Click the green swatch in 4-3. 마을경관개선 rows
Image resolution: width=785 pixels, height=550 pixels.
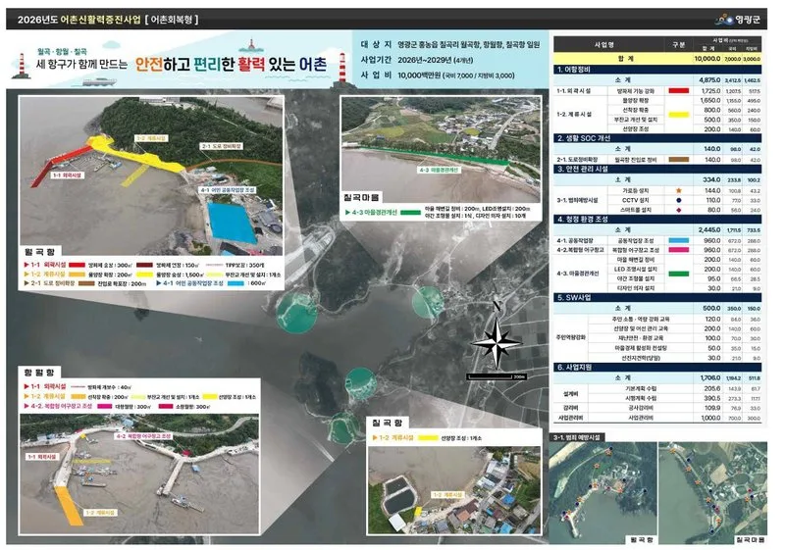678,274
